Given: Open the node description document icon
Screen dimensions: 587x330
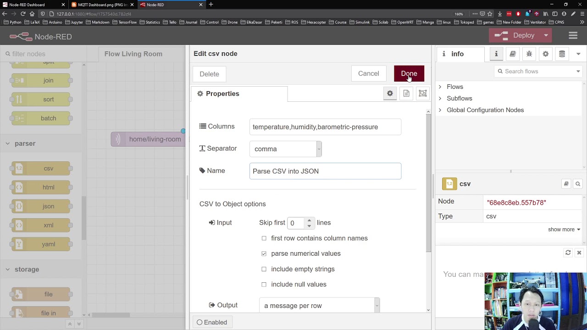Looking at the screenshot, I should point(406,93).
